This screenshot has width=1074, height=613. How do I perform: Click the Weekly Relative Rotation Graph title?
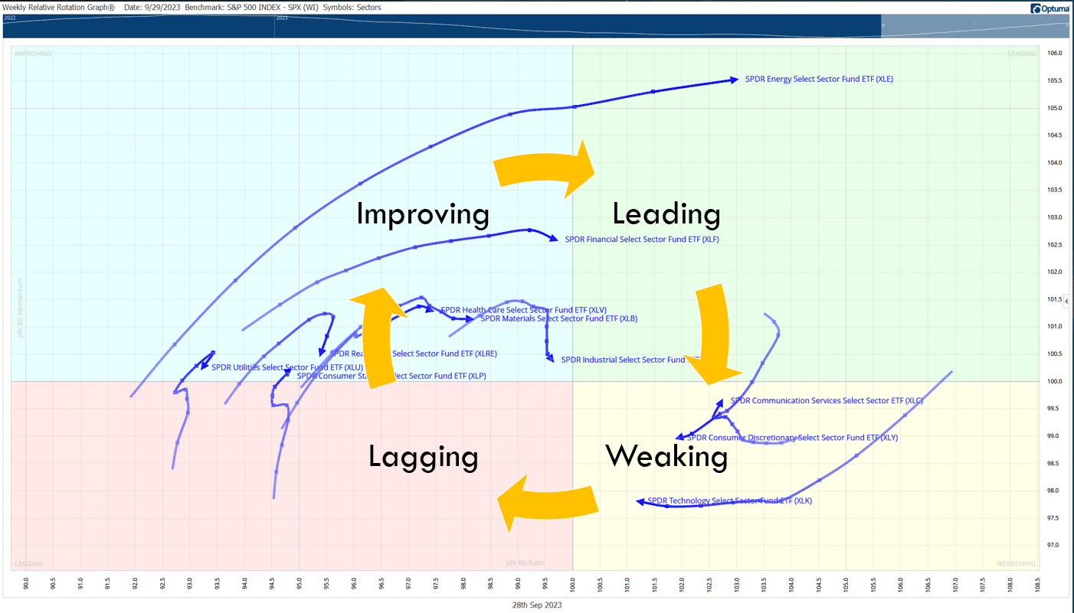pyautogui.click(x=59, y=8)
